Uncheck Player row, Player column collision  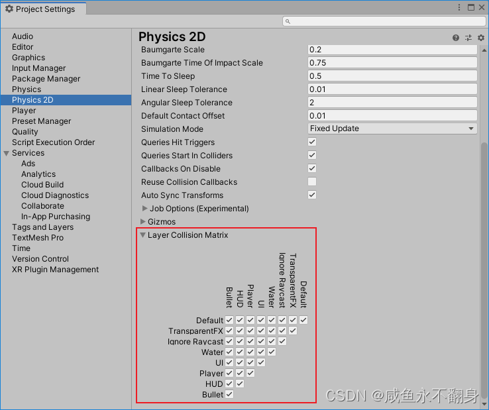click(x=250, y=373)
